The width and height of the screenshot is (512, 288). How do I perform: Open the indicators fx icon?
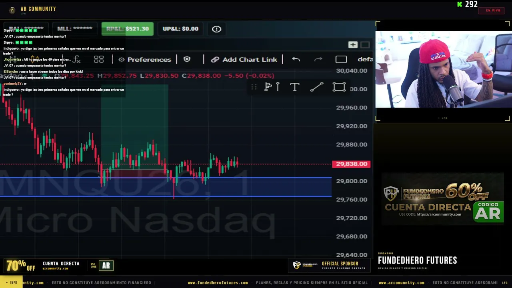coord(76,60)
